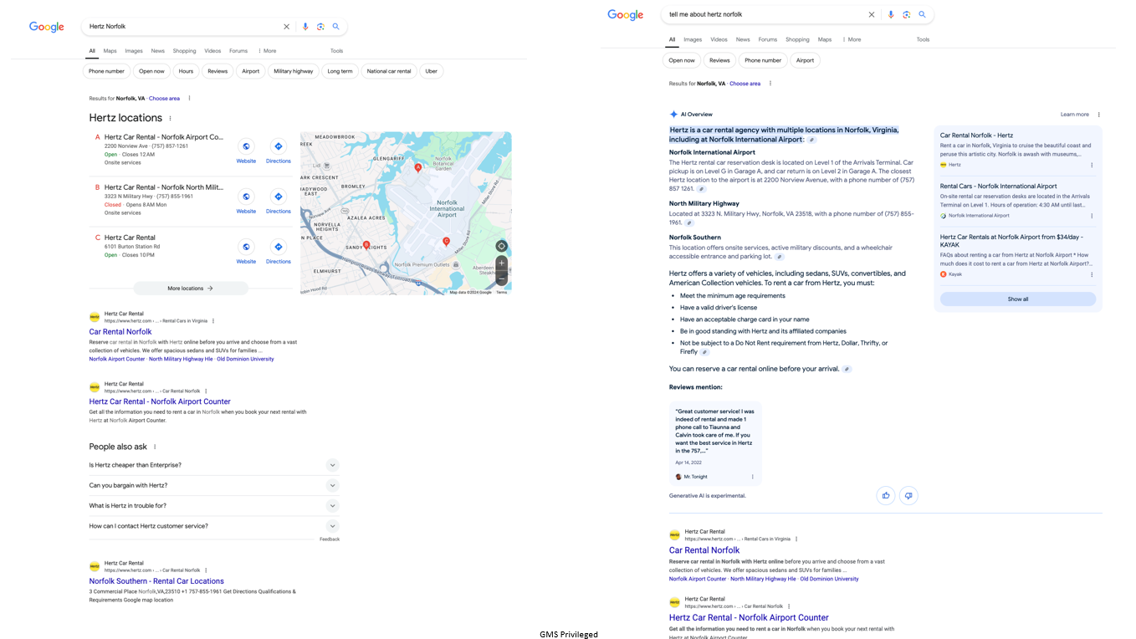Clear the 'tell me about hertz norfolk' query
Image resolution: width=1136 pixels, height=639 pixels.
tap(872, 14)
